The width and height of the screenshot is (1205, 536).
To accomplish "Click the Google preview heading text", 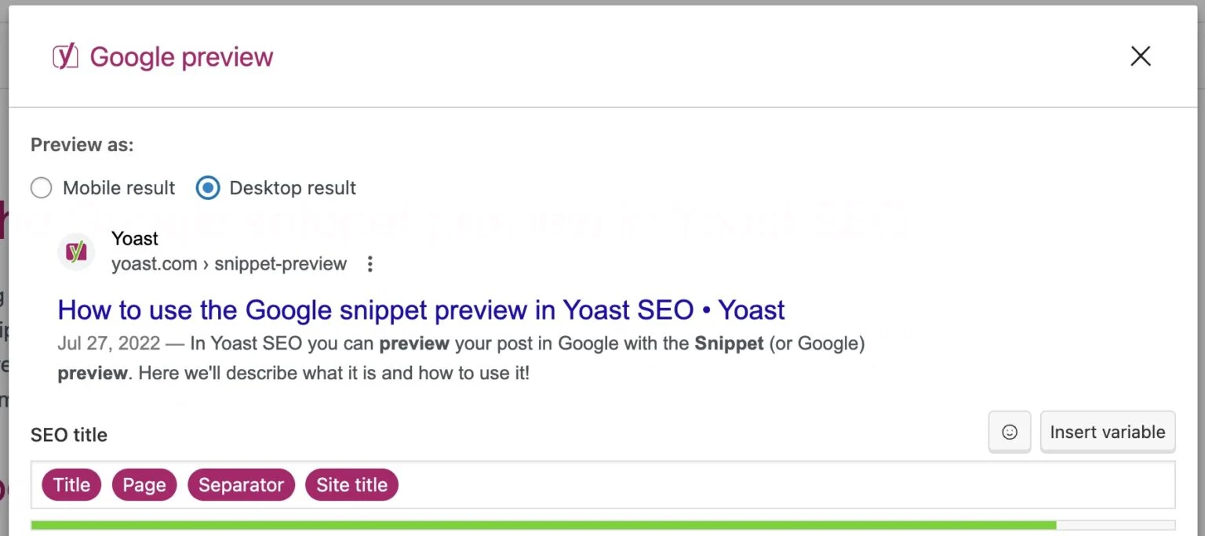I will click(181, 57).
